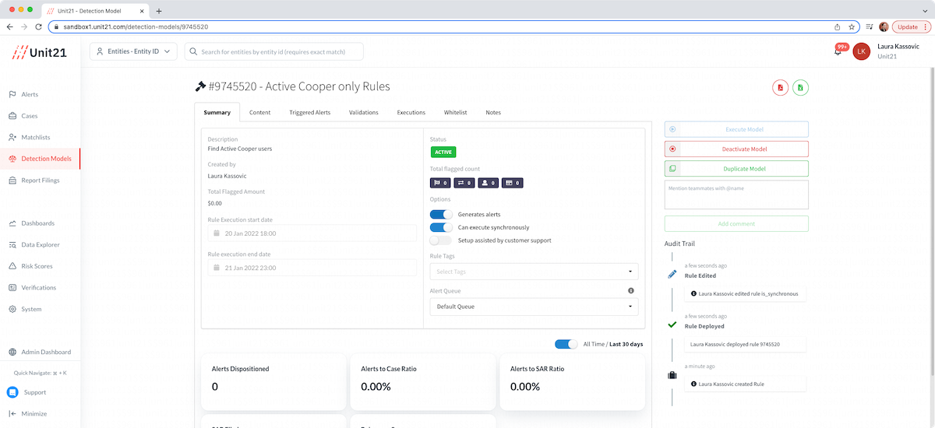Click Add comment button
The height and width of the screenshot is (428, 935).
point(736,223)
